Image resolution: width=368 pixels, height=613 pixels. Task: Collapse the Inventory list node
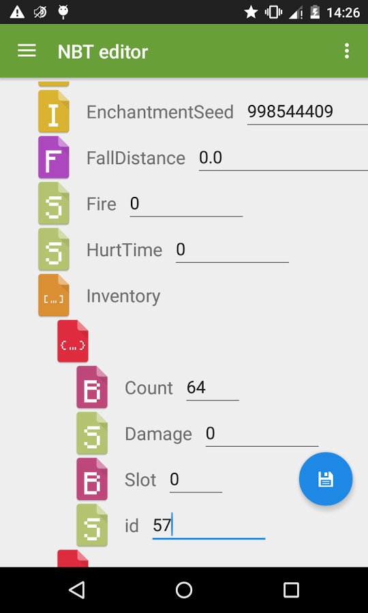pyautogui.click(x=54, y=296)
